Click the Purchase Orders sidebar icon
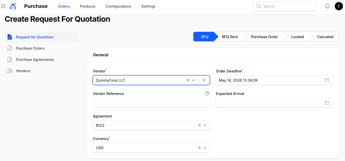Viewport: 345px width, 161px height. click(9, 48)
